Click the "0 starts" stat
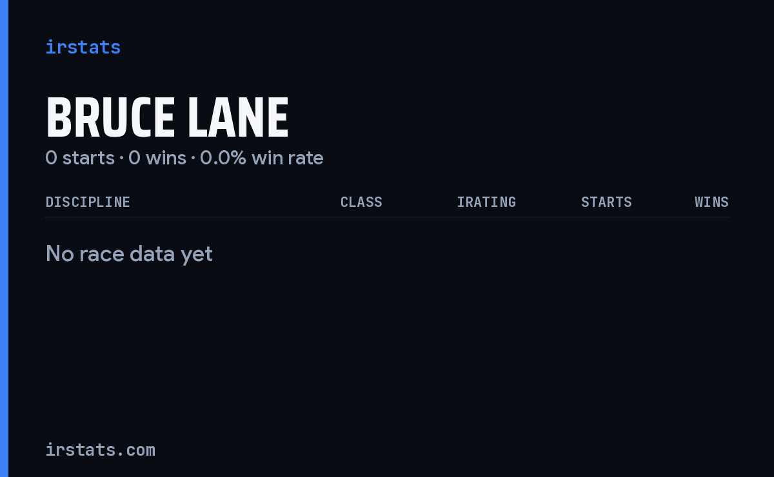This screenshot has height=477, width=774. tap(80, 158)
